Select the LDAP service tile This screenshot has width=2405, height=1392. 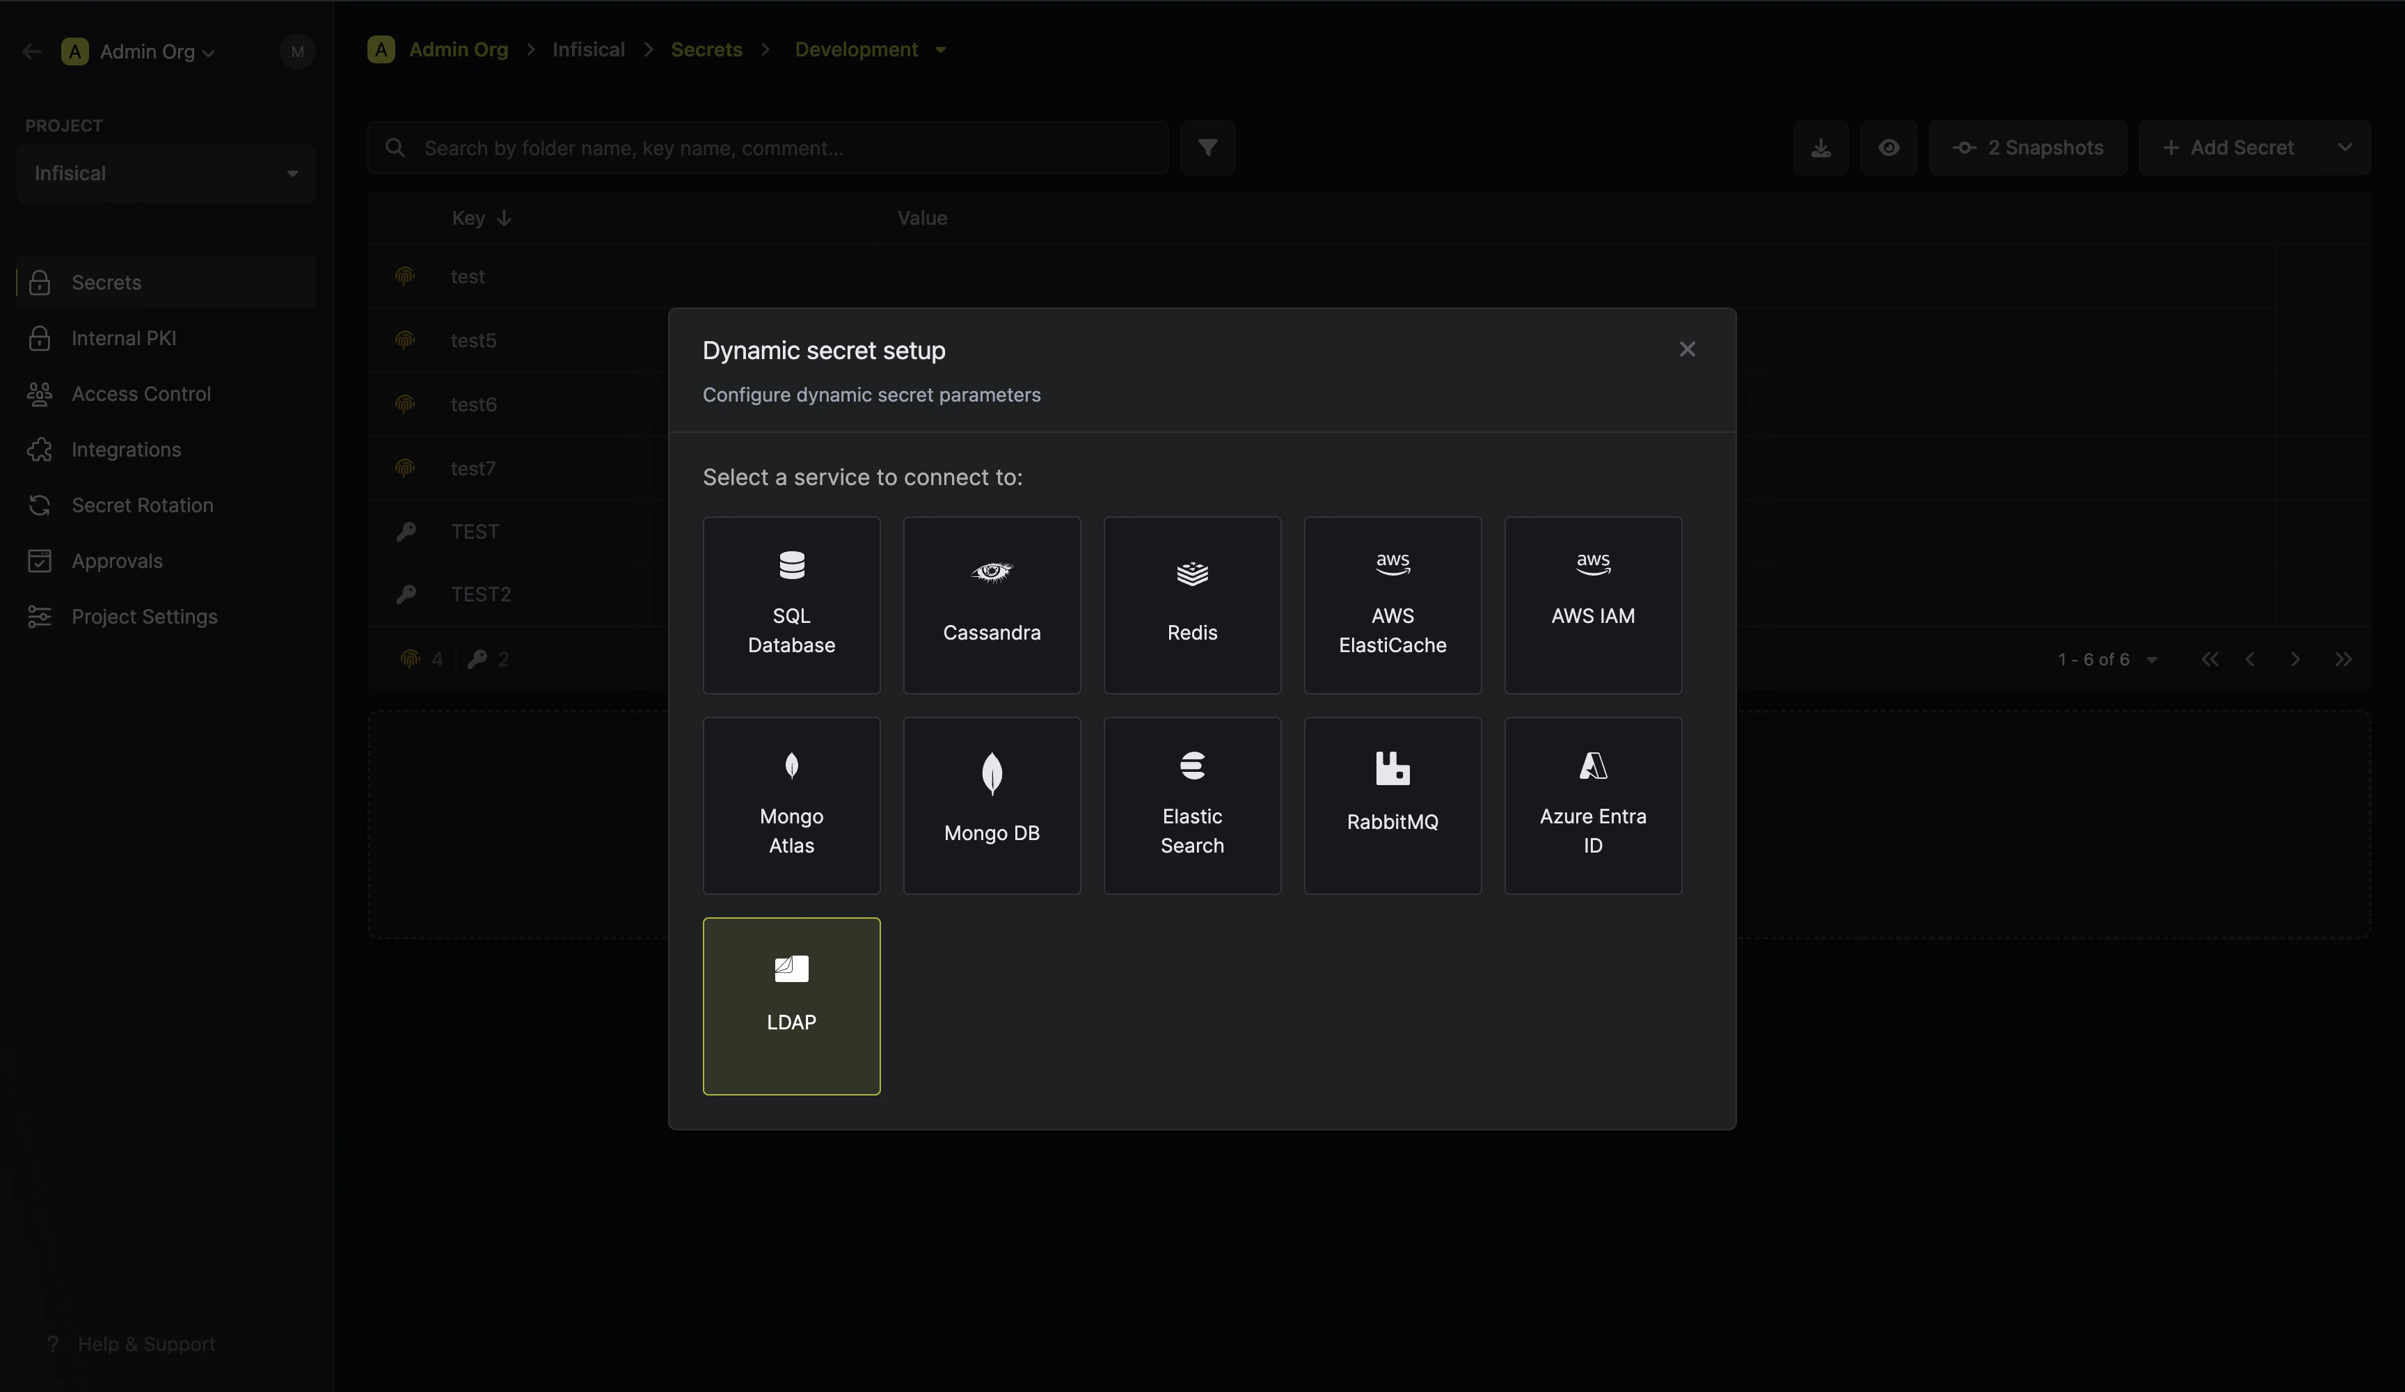[x=791, y=1006]
